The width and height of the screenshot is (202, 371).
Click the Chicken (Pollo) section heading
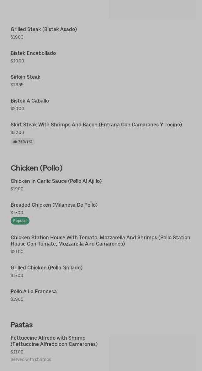36,168
